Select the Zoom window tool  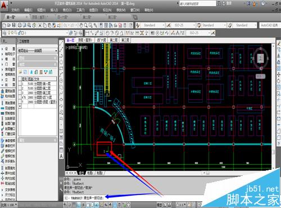(90, 25)
